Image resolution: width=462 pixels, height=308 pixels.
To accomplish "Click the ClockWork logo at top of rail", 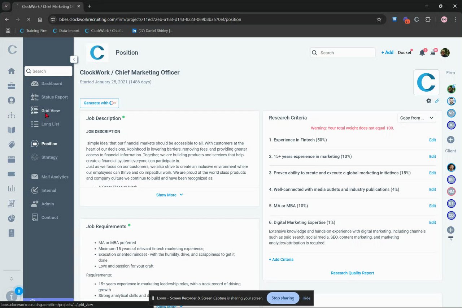I will pyautogui.click(x=12, y=49).
